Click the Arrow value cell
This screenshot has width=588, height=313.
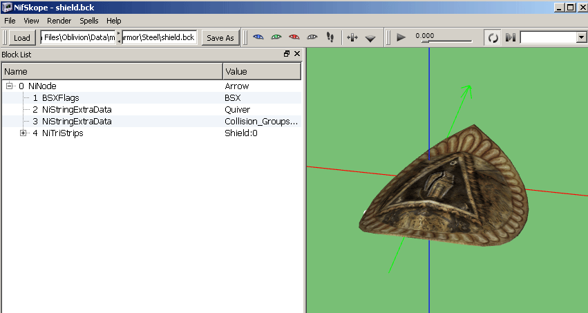tap(236, 86)
